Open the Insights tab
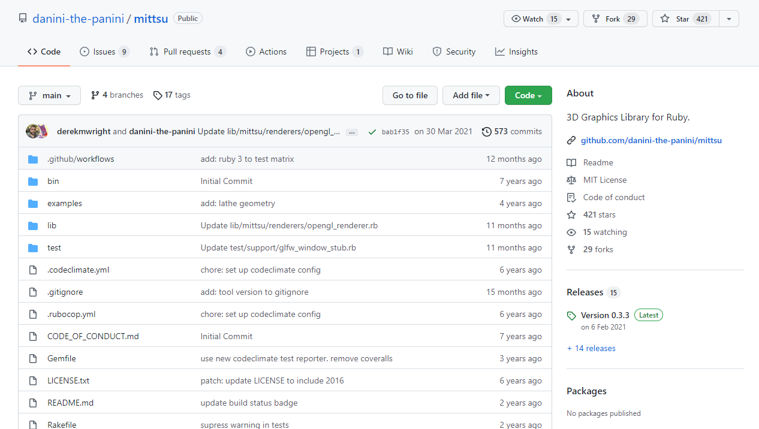Viewport: 759px width, 429px height. coord(516,52)
